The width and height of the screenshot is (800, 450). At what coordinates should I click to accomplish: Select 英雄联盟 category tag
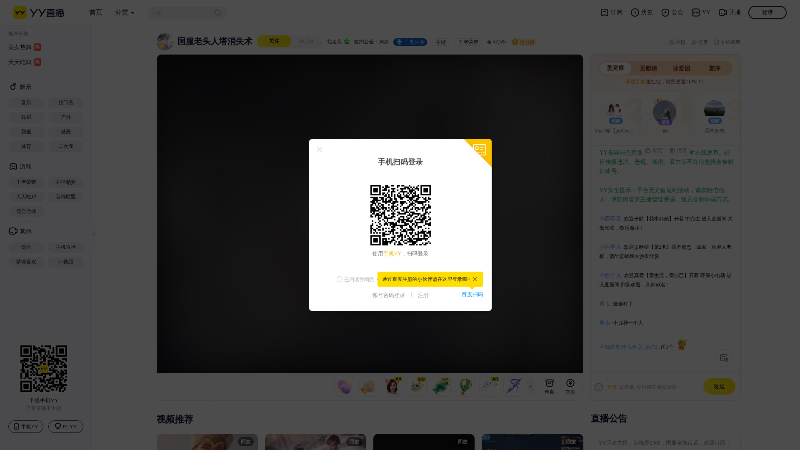tap(66, 197)
